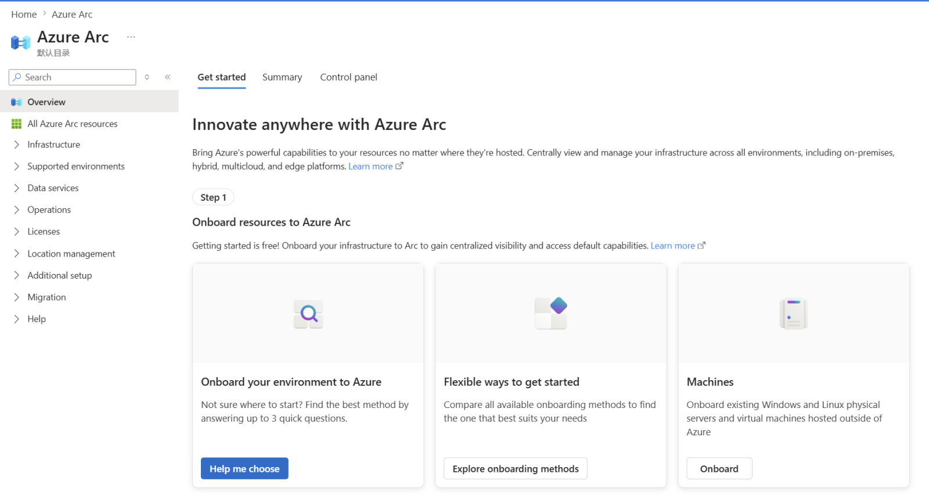The image size is (929, 502).
Task: Click the expand/collapse all menu groups icon
Action: click(147, 77)
